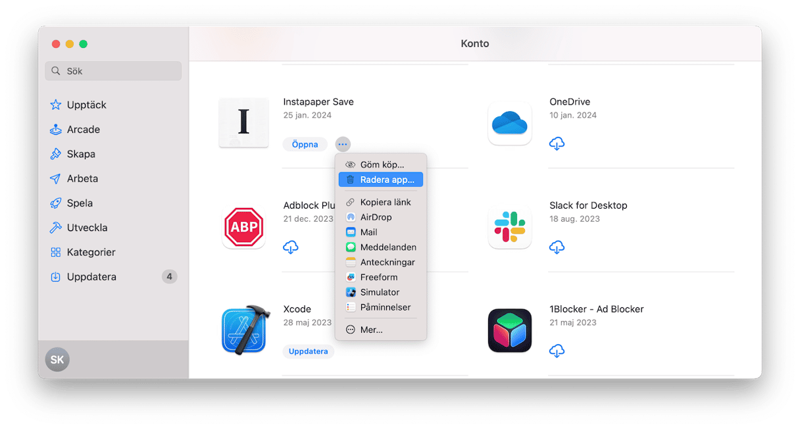Click the Slack for Desktop title
800x429 pixels.
[588, 205]
